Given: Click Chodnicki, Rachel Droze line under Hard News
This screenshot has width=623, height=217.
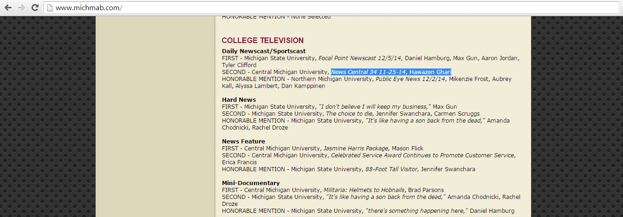Looking at the screenshot, I should (x=255, y=127).
